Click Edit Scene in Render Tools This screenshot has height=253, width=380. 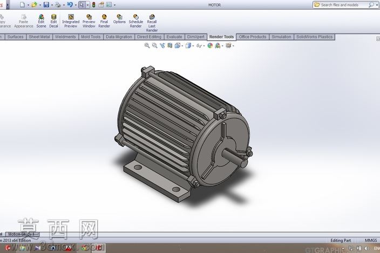[41, 21]
